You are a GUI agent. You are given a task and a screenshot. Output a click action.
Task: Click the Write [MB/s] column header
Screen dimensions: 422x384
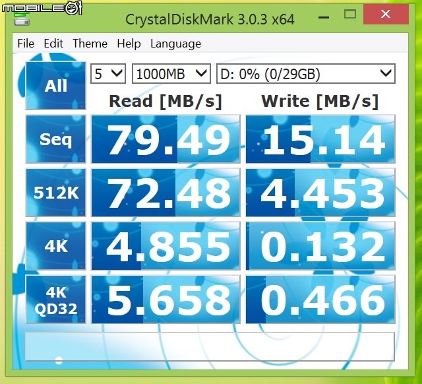click(320, 102)
